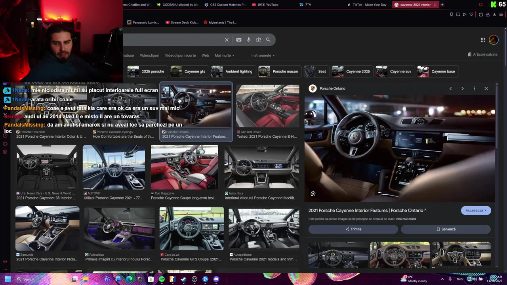Image resolution: width=507 pixels, height=285 pixels.
Task: Click the Trimite share button
Action: point(353,229)
